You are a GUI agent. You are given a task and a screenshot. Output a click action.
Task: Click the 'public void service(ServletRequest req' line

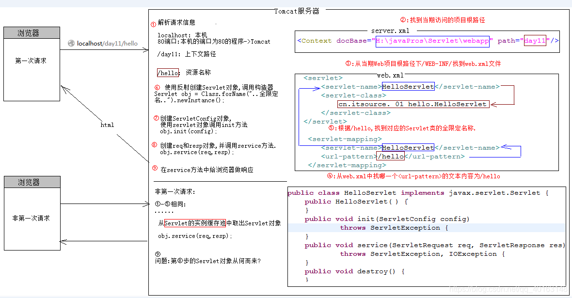[x=435, y=245]
